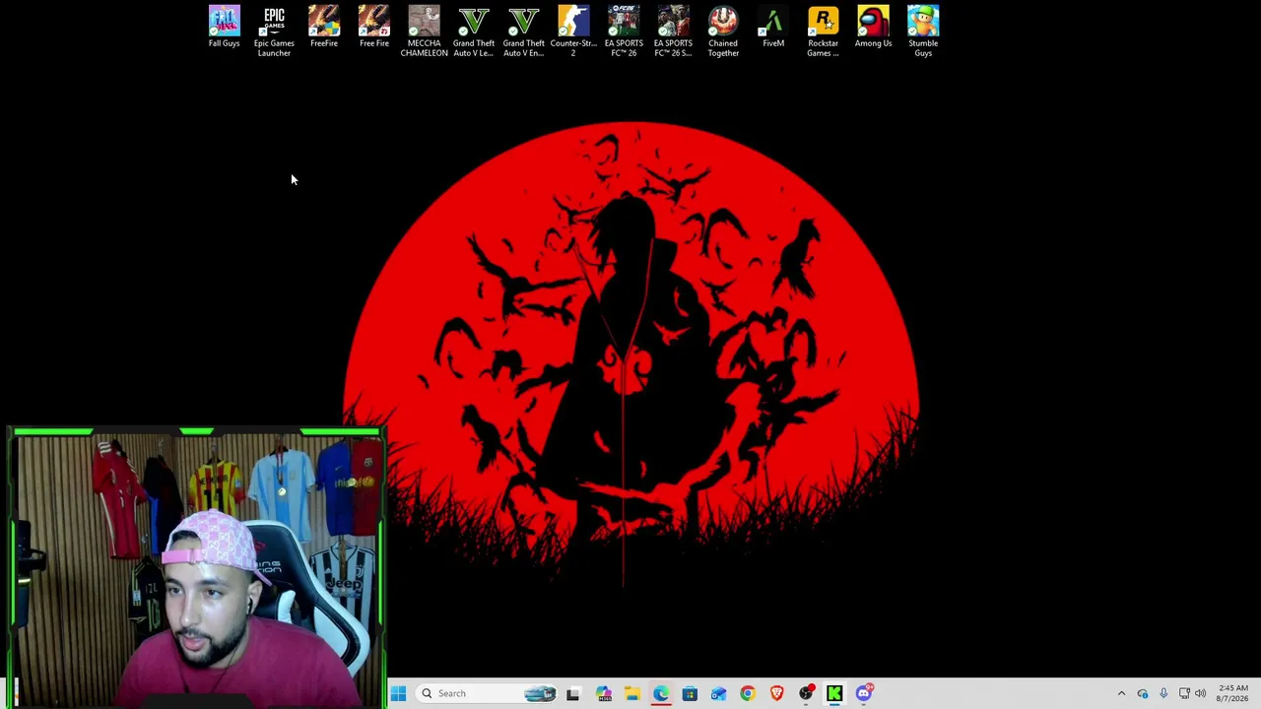Open the OneDrive tray icon
Viewport: 1261px width, 709px height.
1143,693
